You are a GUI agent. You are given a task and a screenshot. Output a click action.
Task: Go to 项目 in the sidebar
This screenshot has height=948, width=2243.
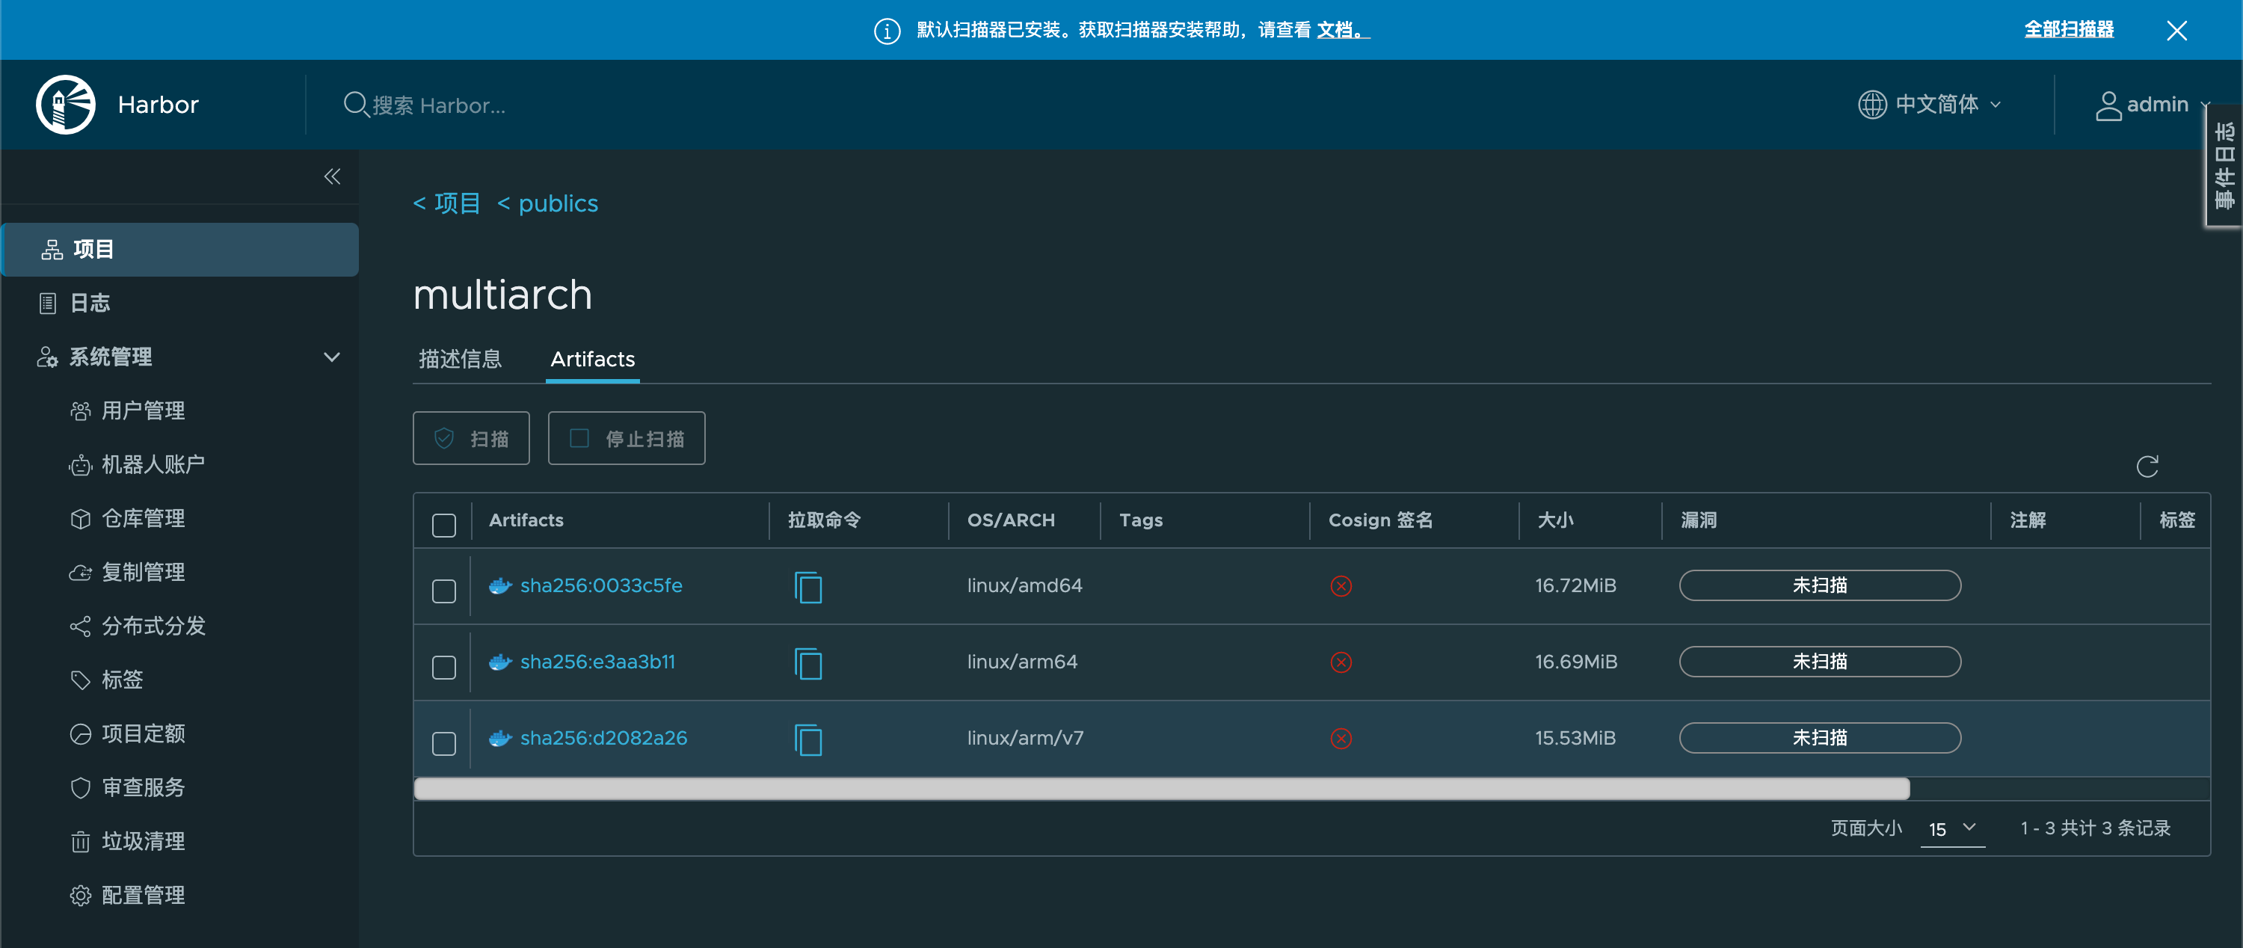click(x=181, y=249)
